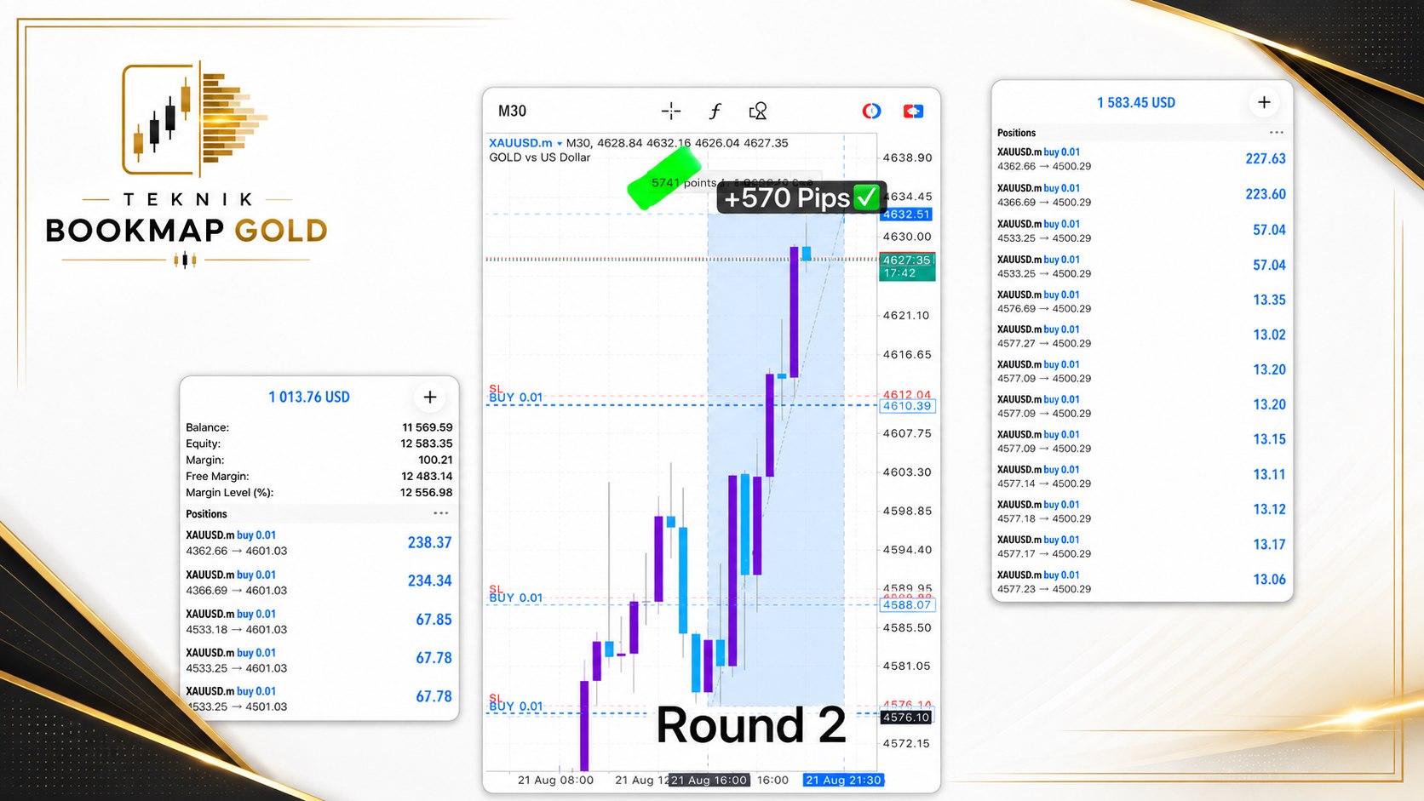The width and height of the screenshot is (1424, 801).
Task: Open left-panel position with profit 238.37
Action: tap(319, 543)
